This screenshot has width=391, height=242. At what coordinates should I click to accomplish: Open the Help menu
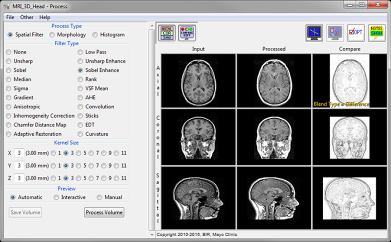point(45,17)
